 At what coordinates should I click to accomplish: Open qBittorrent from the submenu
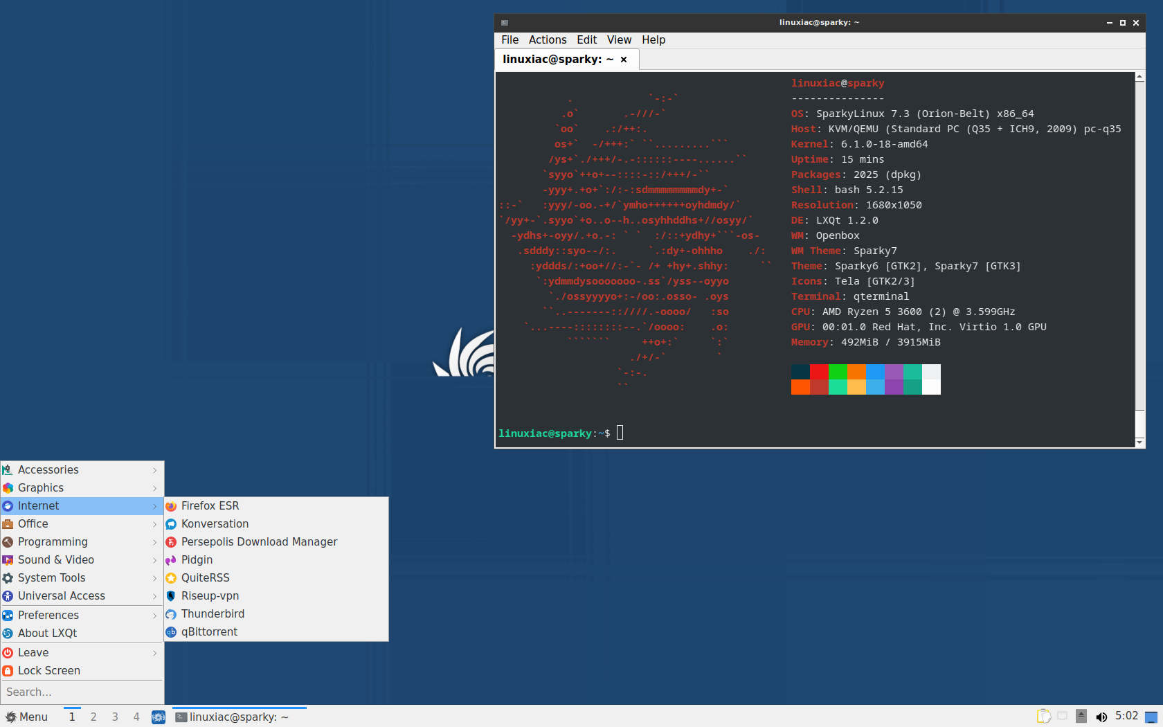coord(276,632)
